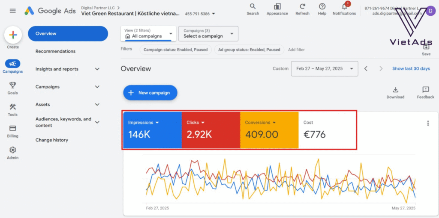Click the Feedback icon
439x218 pixels.
pos(426,90)
